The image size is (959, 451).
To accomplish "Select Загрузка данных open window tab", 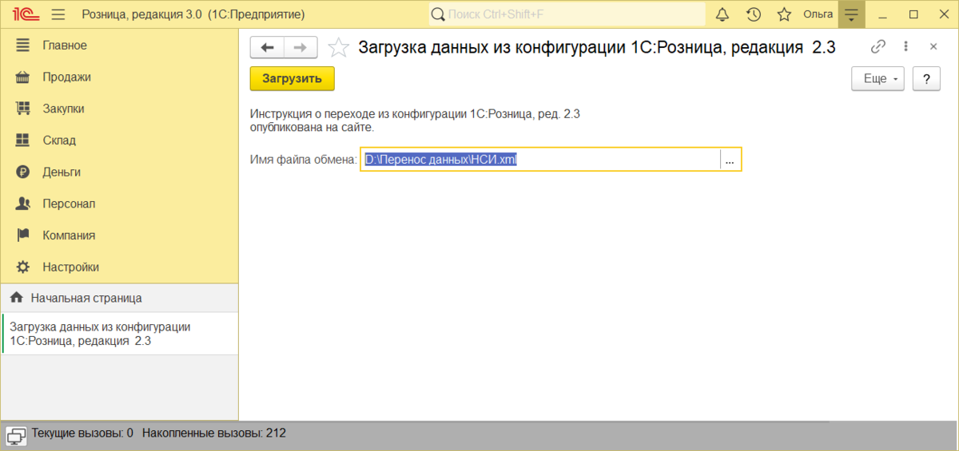I will (x=119, y=334).
